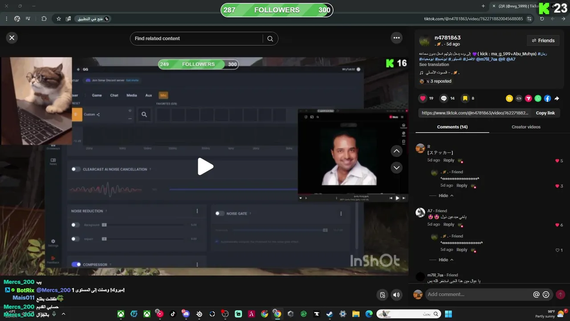
Task: Open the three-dots more options menu
Action: coord(396,38)
